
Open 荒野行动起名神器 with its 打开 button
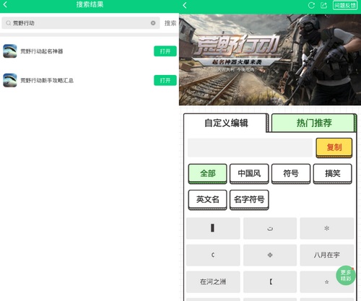(x=165, y=51)
